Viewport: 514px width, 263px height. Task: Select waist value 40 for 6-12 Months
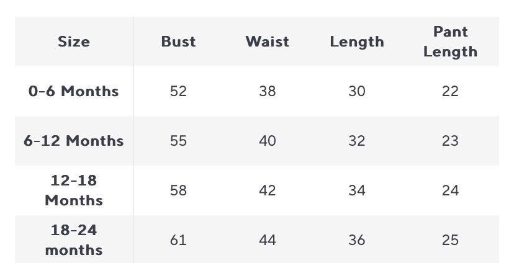coord(267,141)
